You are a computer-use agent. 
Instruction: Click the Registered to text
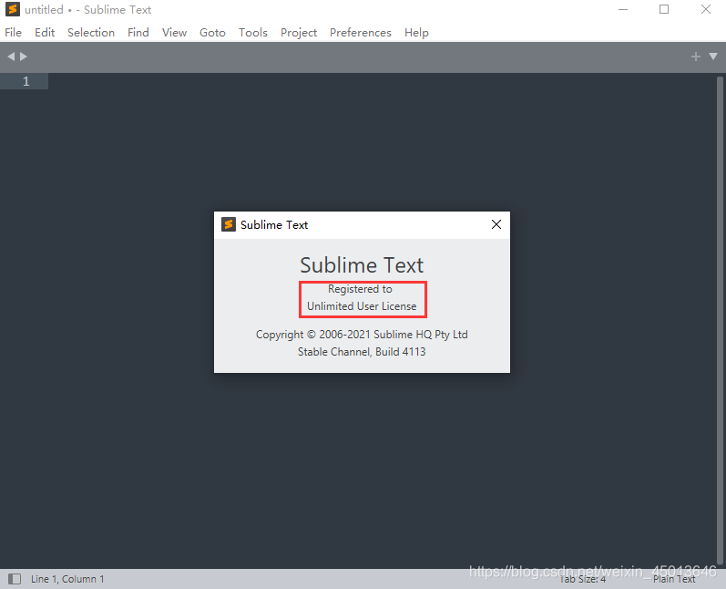[360, 289]
